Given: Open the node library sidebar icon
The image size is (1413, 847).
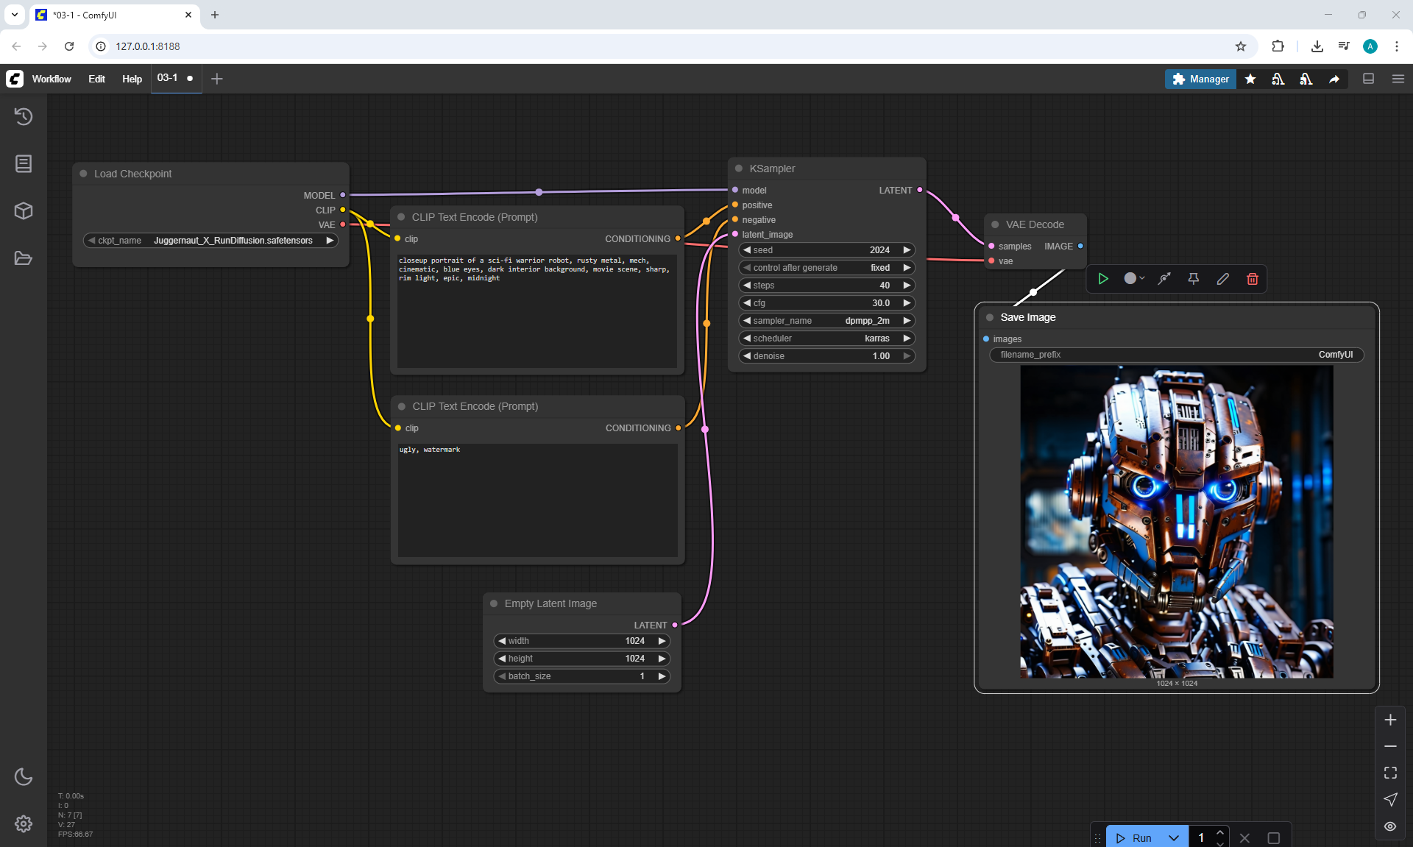Looking at the screenshot, I should click(x=24, y=163).
